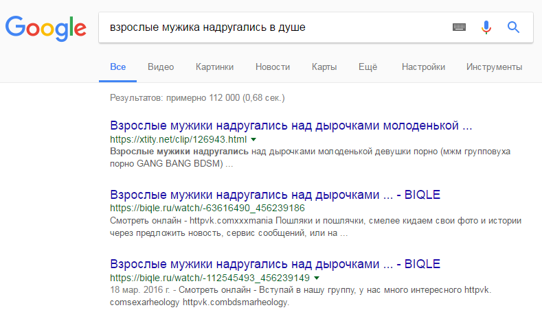Open the result title above the biqle.ru 112545493 URL
Screen dimensions: 542x323
275,264
